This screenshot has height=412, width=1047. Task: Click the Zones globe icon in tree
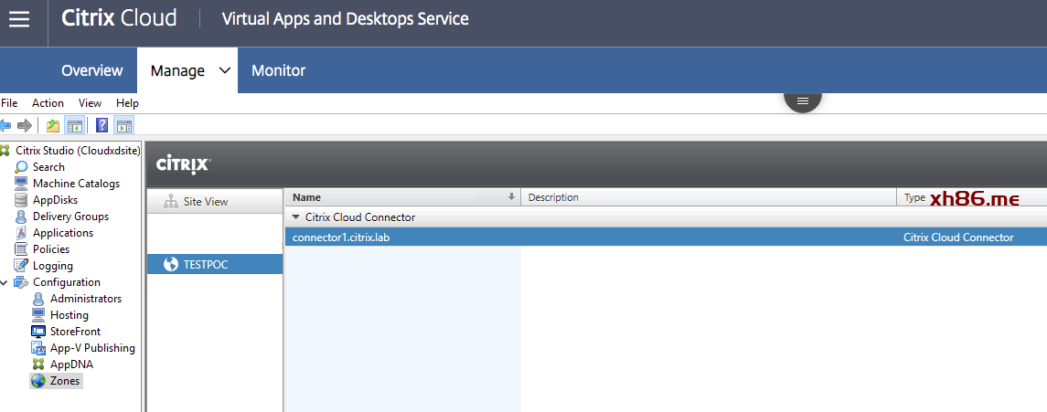38,381
